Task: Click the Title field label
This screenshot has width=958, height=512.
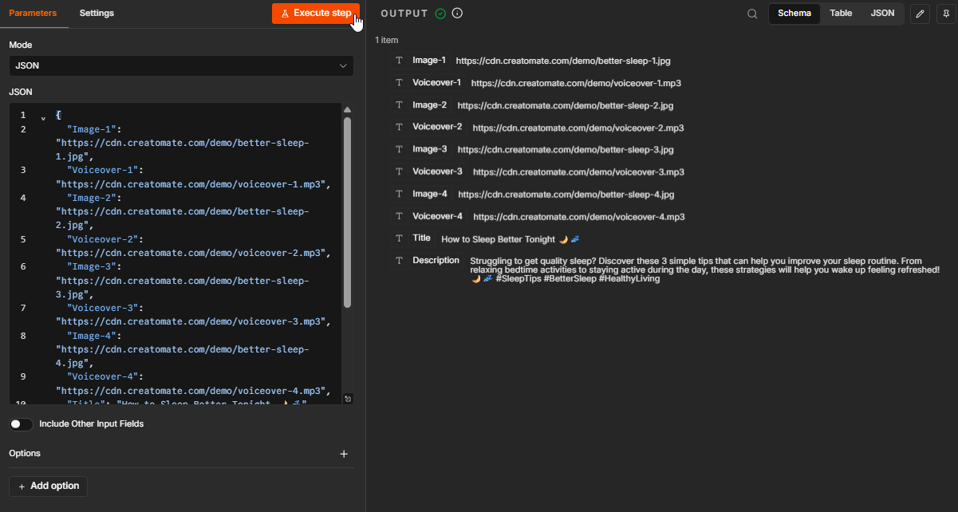Action: pyautogui.click(x=421, y=238)
